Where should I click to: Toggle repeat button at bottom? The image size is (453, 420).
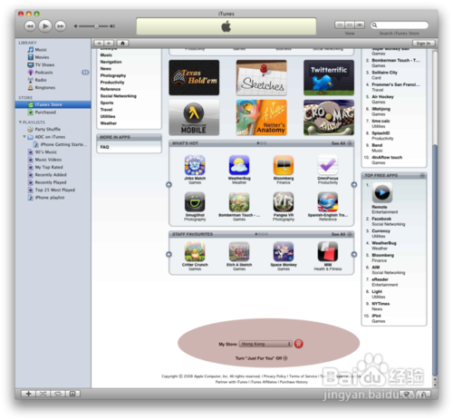click(x=58, y=394)
